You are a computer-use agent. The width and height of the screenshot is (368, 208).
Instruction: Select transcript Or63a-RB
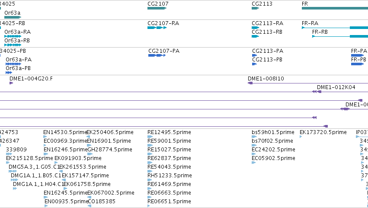click(x=13, y=45)
